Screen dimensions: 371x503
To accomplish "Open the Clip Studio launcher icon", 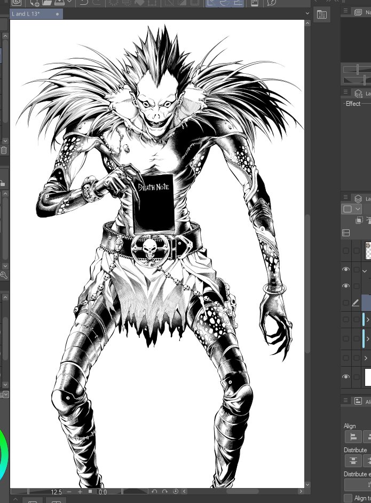I will coord(17,3).
